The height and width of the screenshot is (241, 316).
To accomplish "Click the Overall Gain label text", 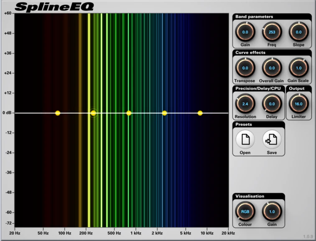I will tap(271, 81).
